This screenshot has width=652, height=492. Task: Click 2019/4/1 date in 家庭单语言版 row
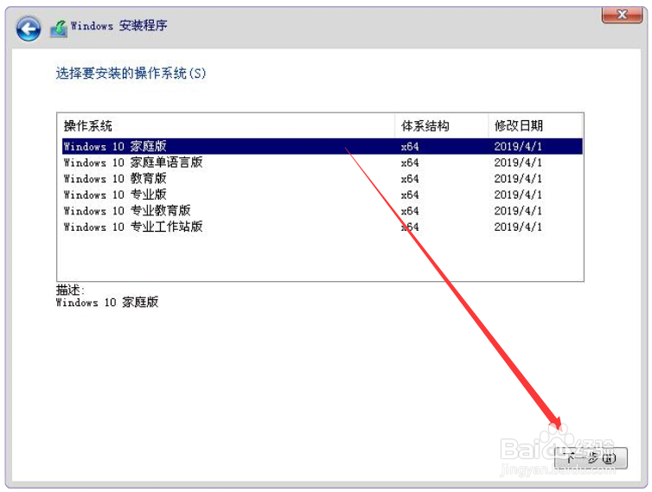pos(518,163)
